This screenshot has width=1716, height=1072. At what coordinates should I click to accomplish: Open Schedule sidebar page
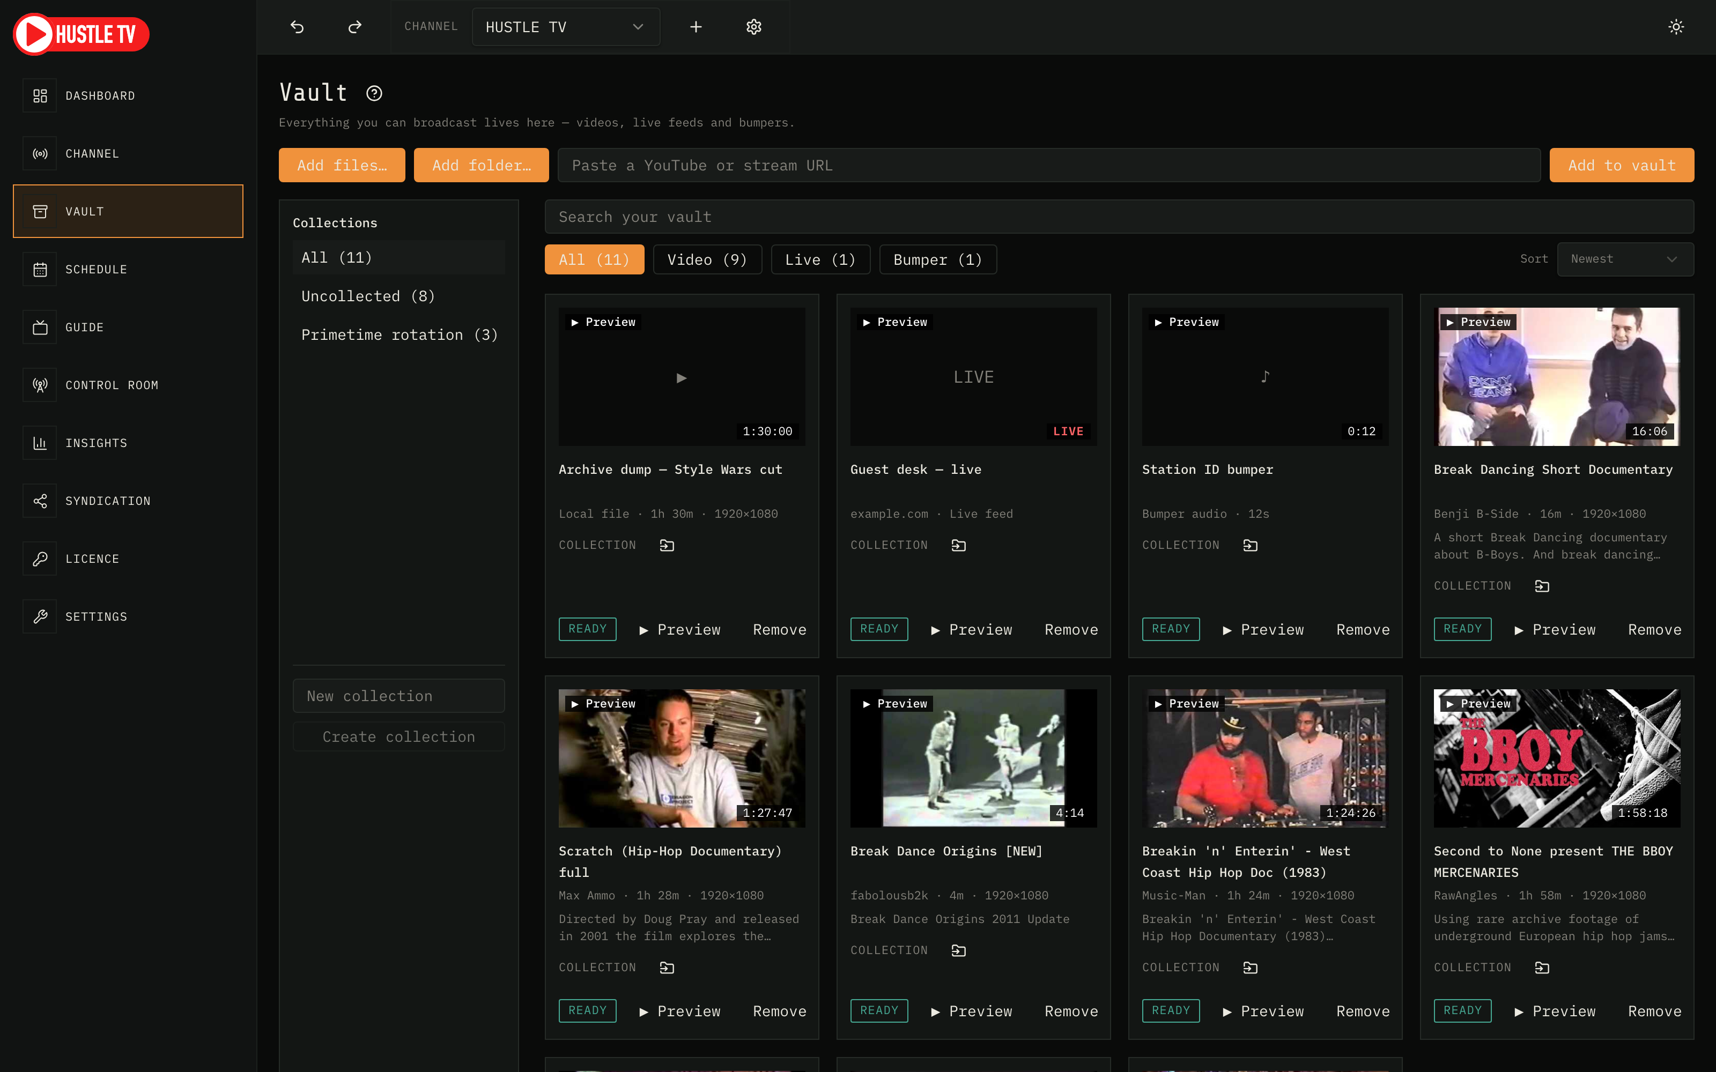128,270
